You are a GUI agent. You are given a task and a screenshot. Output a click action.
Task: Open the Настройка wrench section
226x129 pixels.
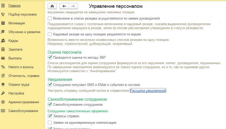click(16, 93)
